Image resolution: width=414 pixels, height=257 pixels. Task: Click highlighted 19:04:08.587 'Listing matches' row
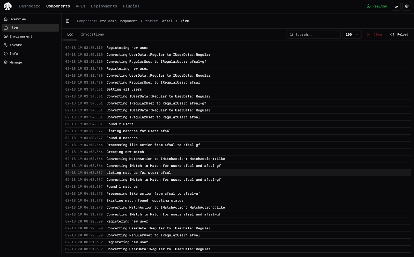click(238, 173)
